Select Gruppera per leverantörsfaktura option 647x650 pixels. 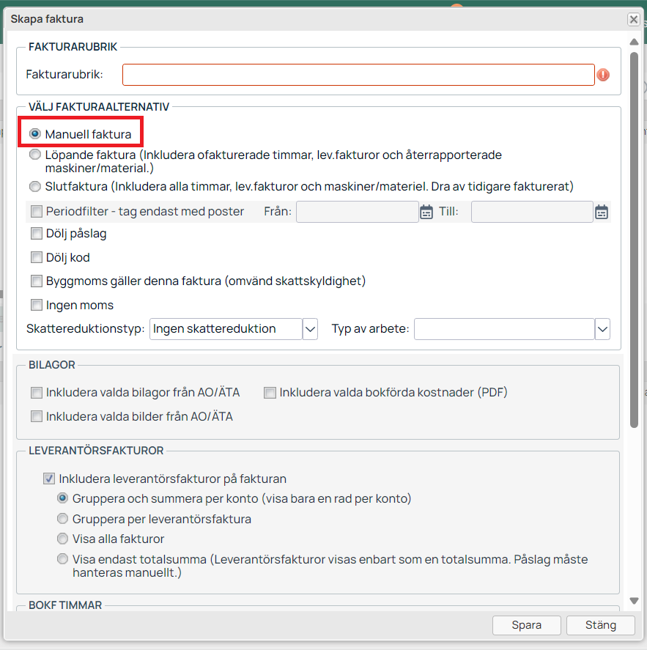coord(63,519)
